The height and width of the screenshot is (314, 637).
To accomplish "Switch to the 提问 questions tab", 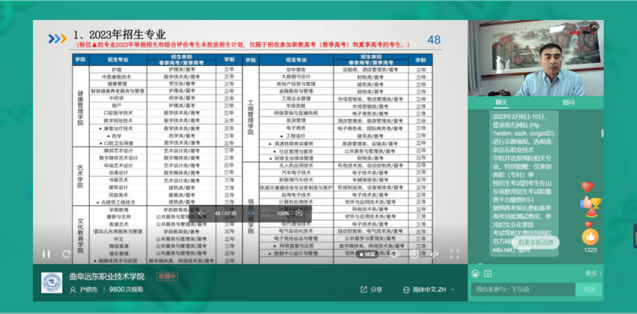I will [568, 102].
